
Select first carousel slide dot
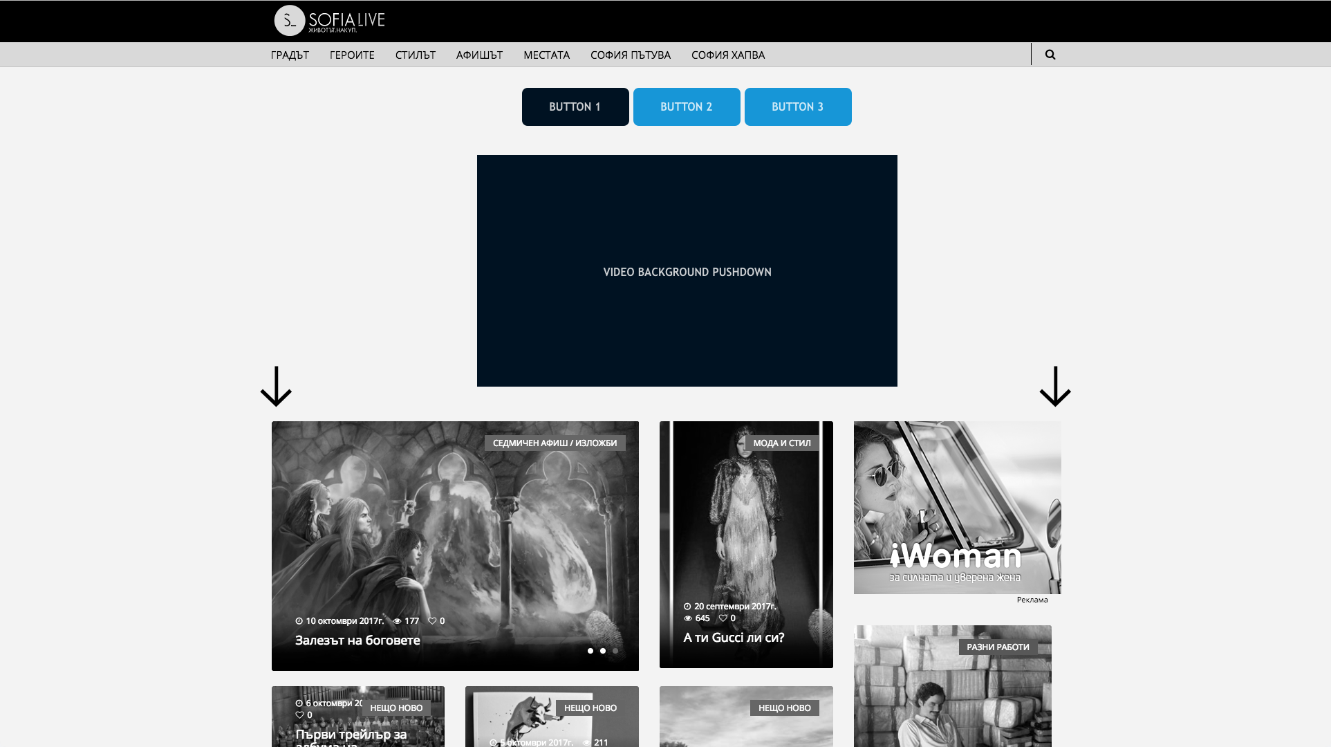(x=590, y=651)
